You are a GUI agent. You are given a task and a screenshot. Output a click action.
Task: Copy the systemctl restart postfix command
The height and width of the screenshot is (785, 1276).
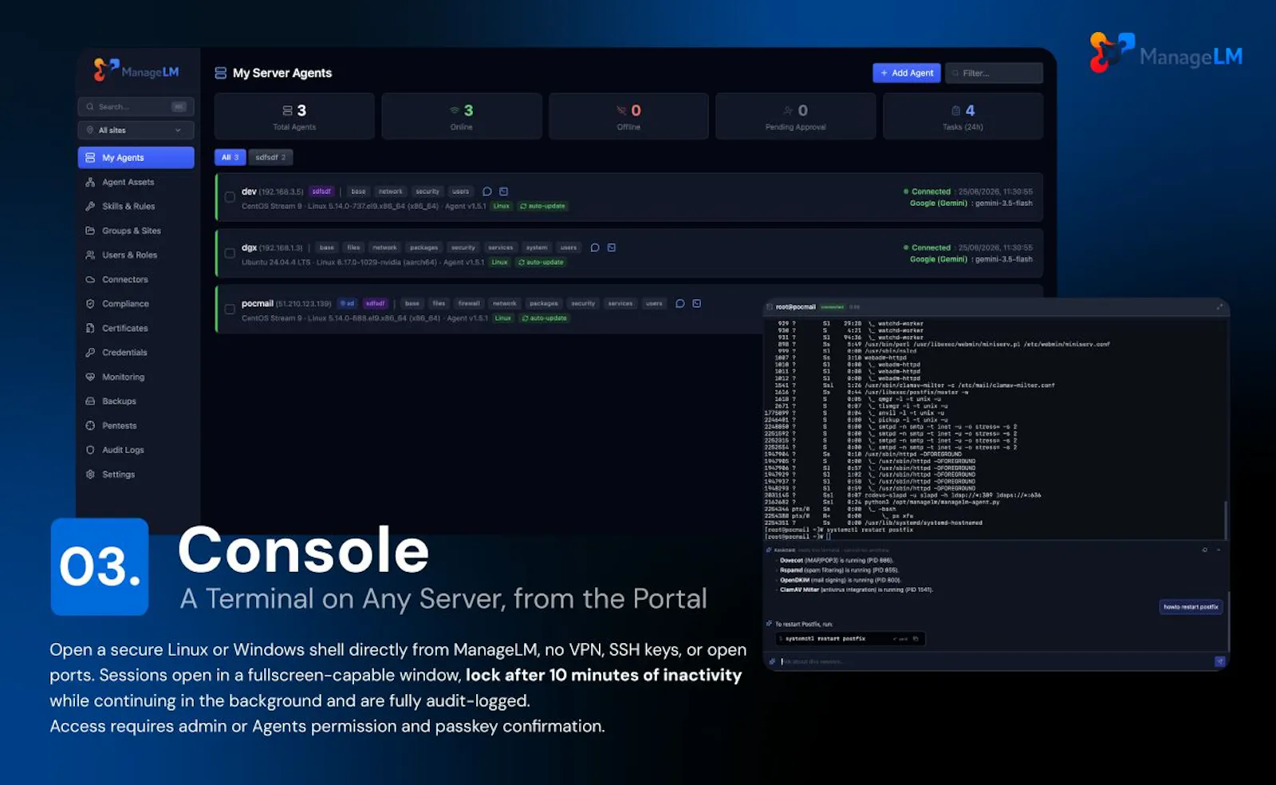916,638
